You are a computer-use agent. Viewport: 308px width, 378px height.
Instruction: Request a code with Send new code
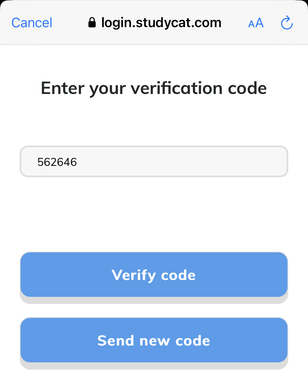pos(154,340)
